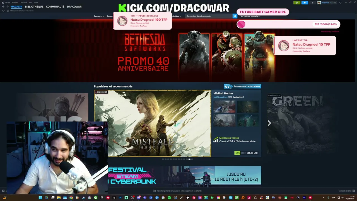Image resolution: width=357 pixels, height=201 pixels.
Task: Click the wishlist star icon
Action: click(242, 16)
